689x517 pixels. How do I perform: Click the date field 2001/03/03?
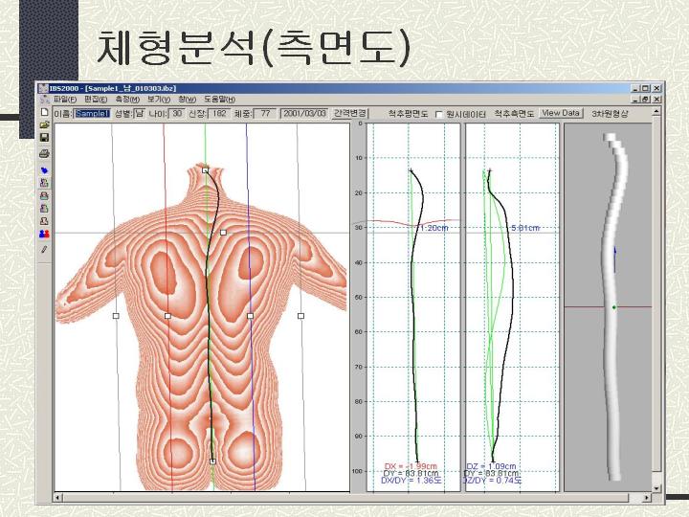[304, 113]
